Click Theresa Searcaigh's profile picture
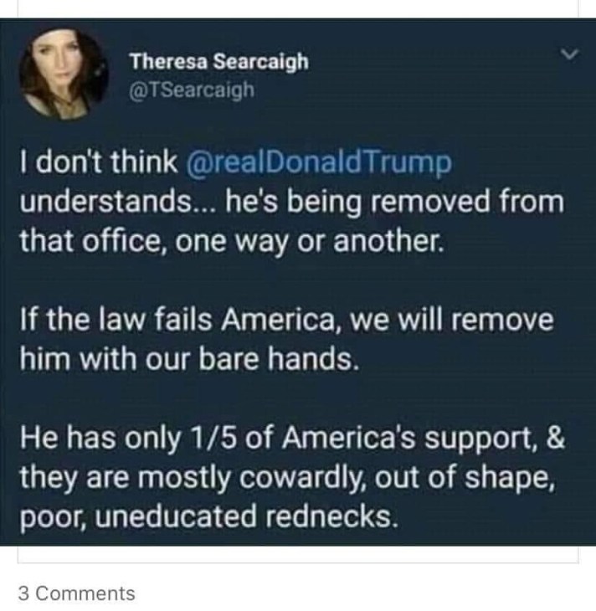The image size is (596, 611). [64, 74]
